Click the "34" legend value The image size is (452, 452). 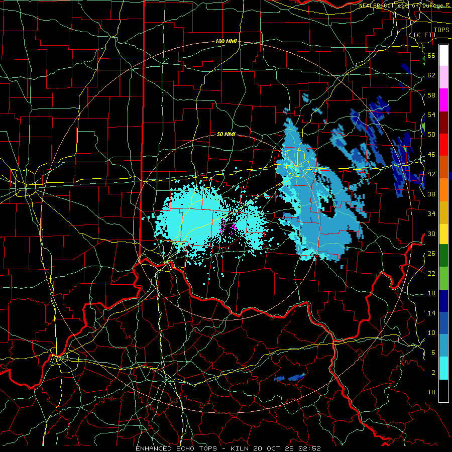pyautogui.click(x=431, y=214)
